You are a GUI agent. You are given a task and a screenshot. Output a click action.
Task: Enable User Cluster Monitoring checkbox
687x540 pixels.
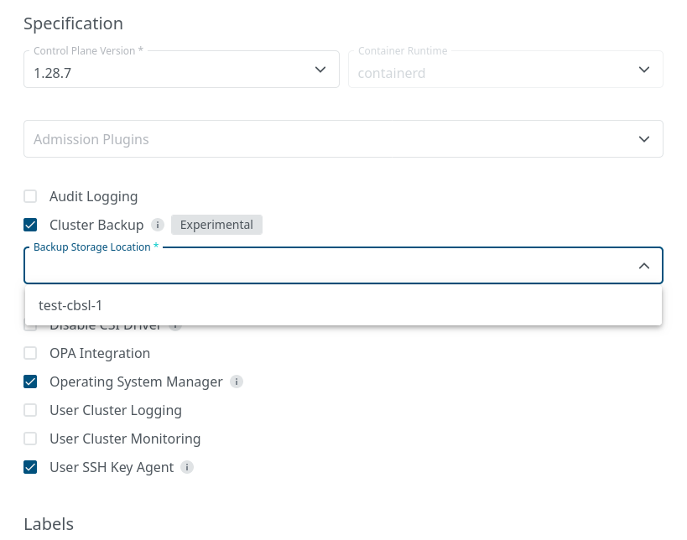(30, 439)
